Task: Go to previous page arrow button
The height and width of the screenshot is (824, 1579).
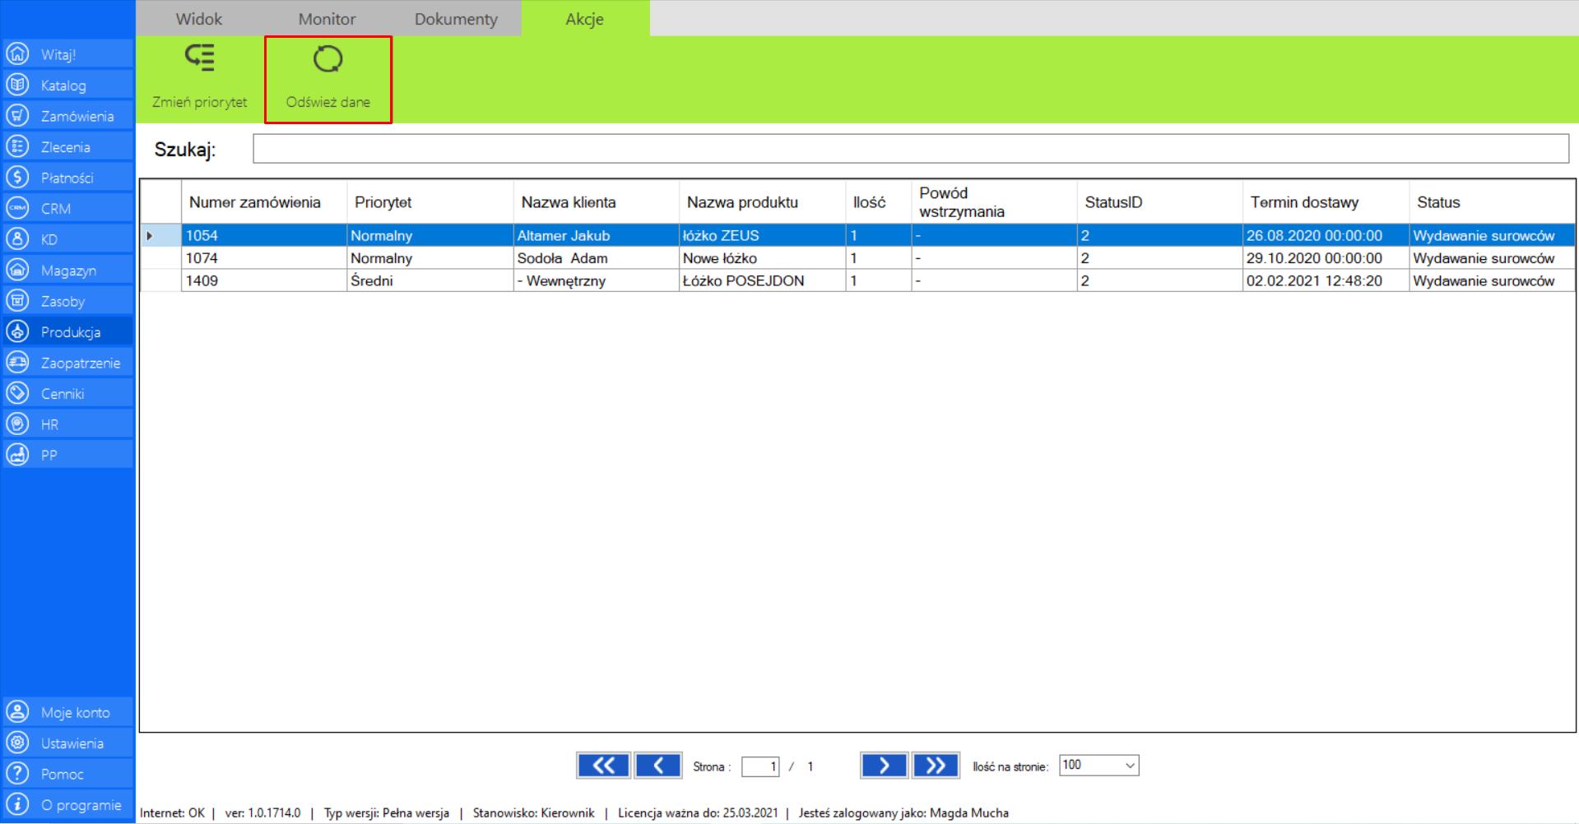Action: [658, 766]
